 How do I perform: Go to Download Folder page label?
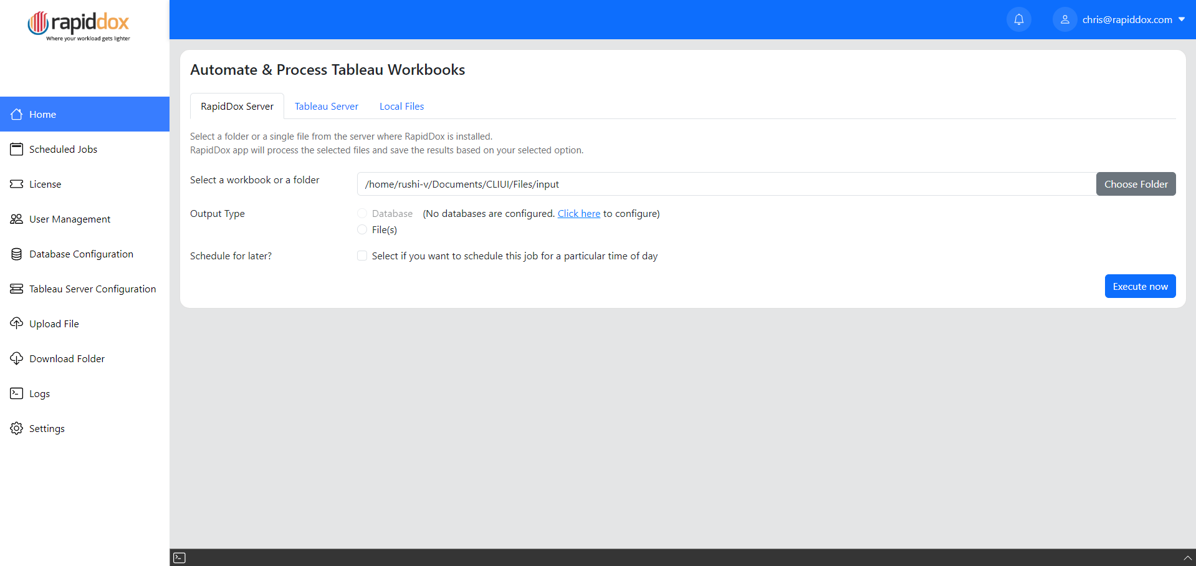click(67, 358)
